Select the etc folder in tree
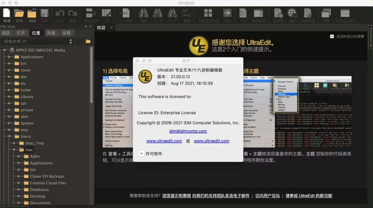Screen dimensions: 373x208 tap(23, 83)
